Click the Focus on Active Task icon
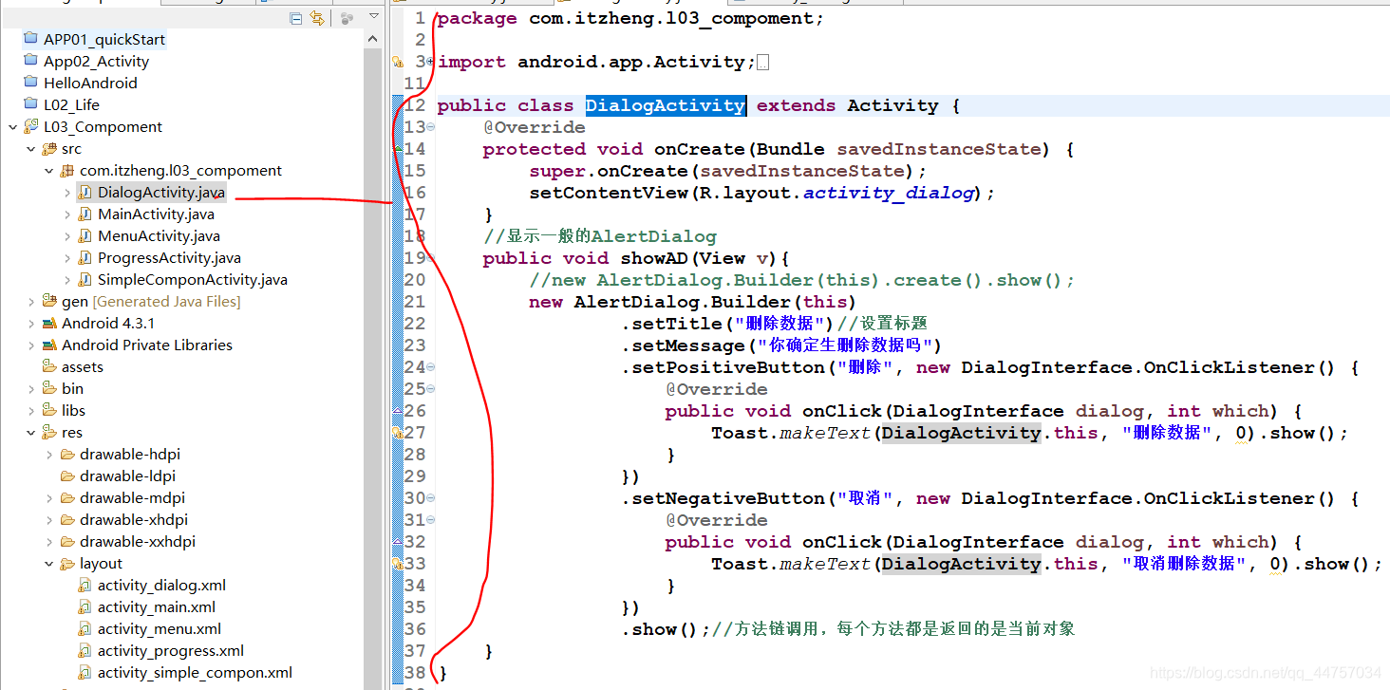The width and height of the screenshot is (1390, 690). (347, 18)
